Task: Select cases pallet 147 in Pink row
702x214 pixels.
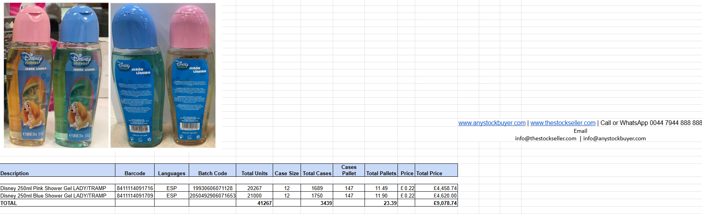Action: [x=349, y=188]
